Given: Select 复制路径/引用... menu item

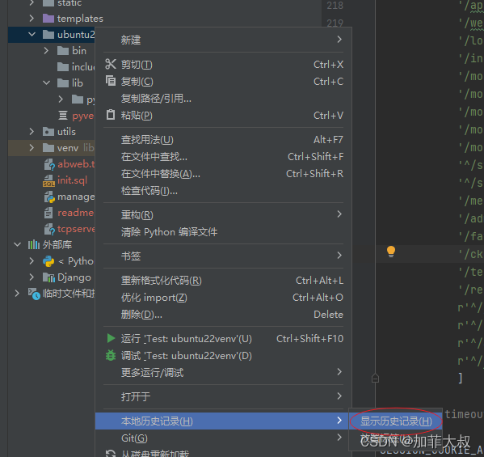Looking at the screenshot, I should click(224, 98).
